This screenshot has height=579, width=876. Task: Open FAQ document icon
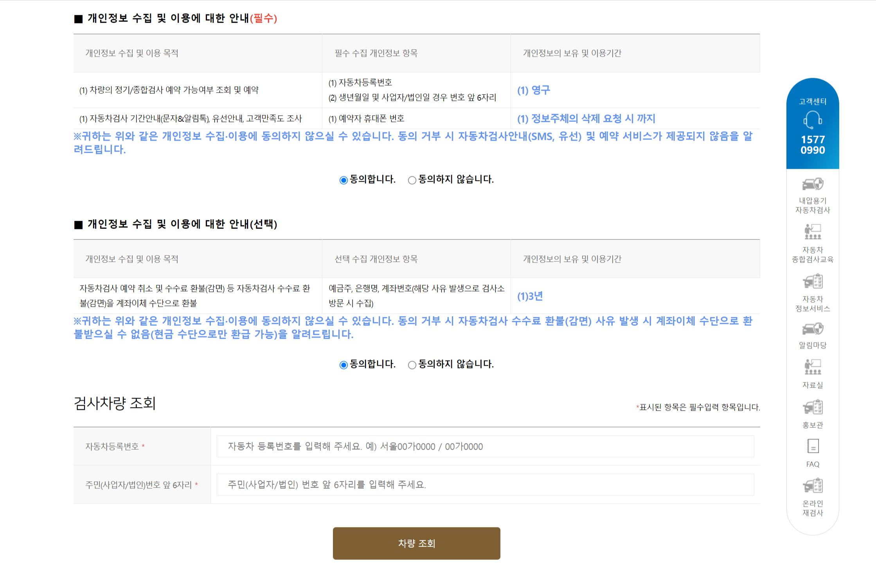813,446
